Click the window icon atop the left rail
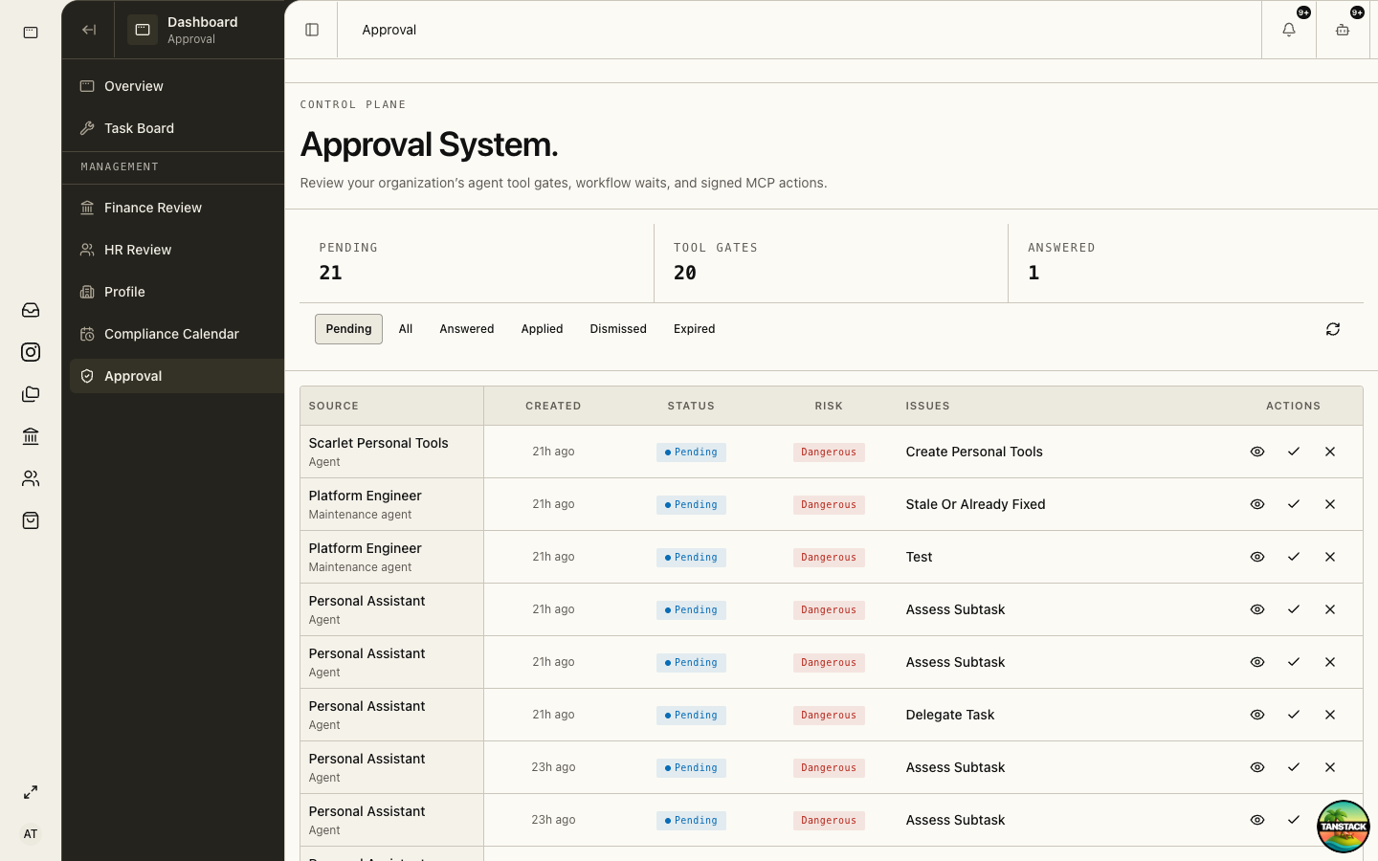 31,33
